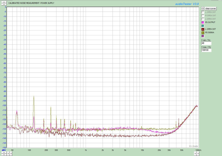Image resolution: width=222 pixels, height=156 pixels.
Task: Click the down arrow of the top-left Y-axis stepper
Action: (x=4, y=4)
